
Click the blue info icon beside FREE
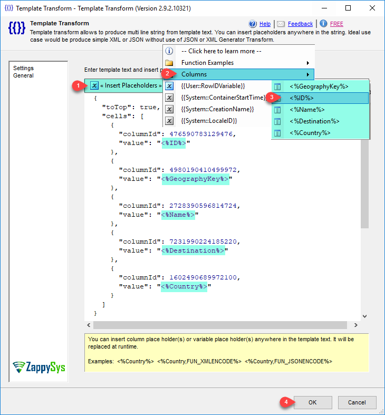323,24
